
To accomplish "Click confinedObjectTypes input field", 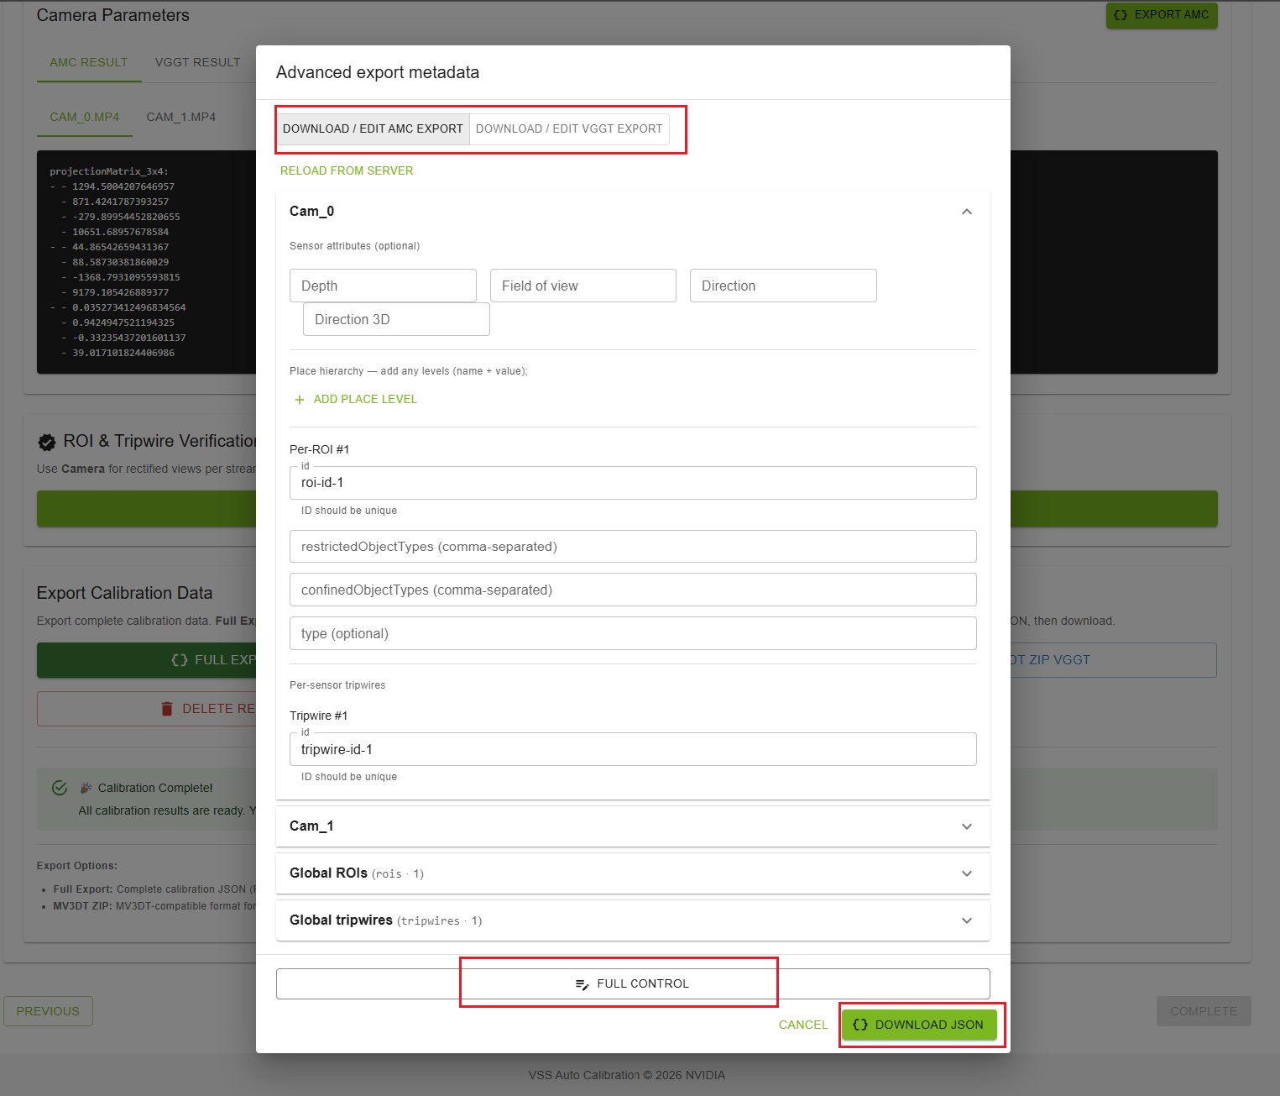I will tap(633, 590).
